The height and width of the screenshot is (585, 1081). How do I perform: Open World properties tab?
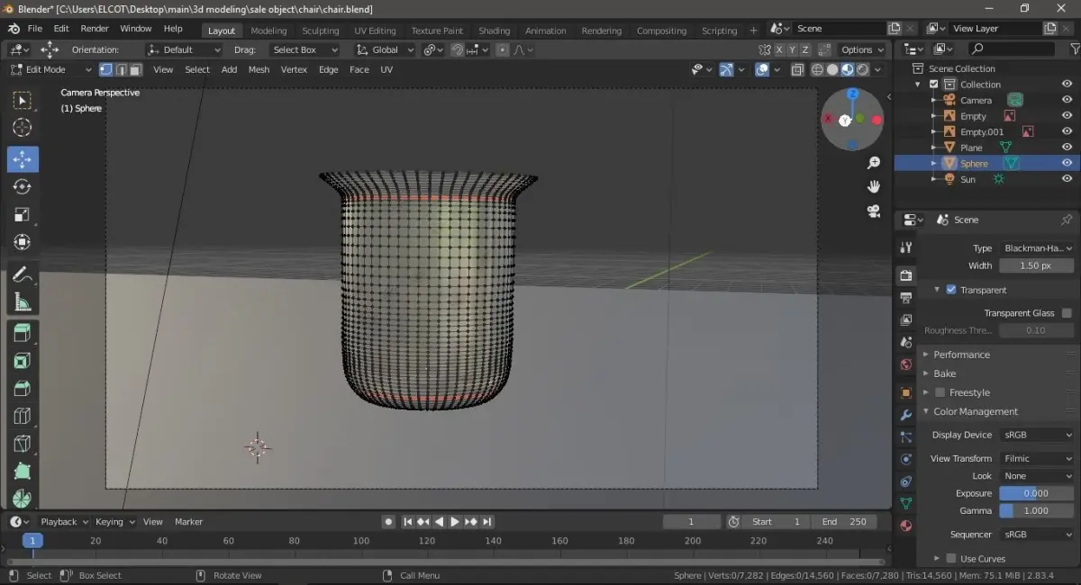[906, 364]
